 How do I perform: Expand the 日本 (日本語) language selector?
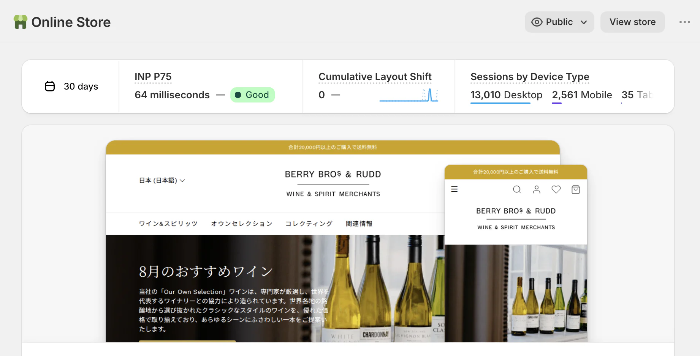pos(162,181)
